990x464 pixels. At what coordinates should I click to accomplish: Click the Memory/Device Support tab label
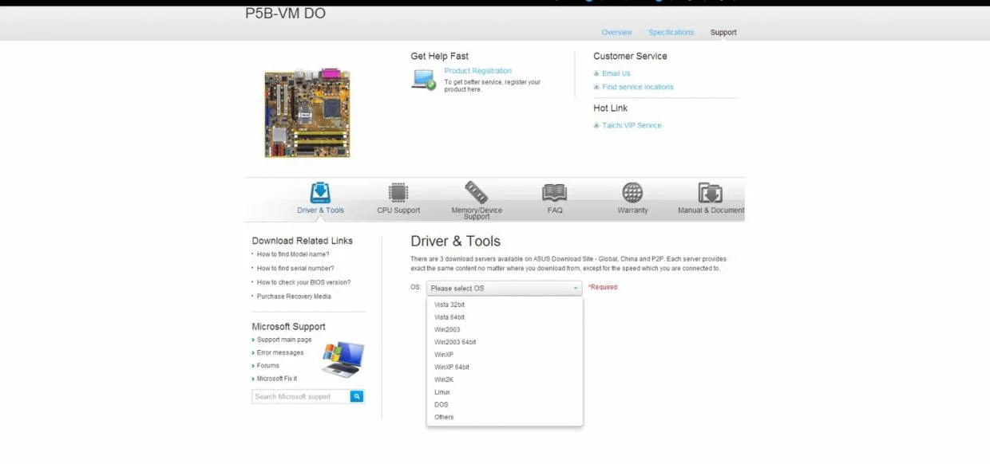tap(477, 213)
